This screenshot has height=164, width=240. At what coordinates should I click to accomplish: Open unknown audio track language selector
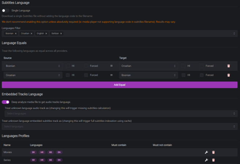click(x=119, y=114)
